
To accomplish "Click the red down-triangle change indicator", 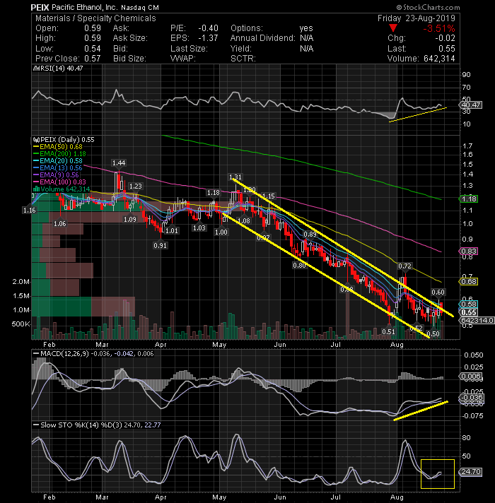I will 392,28.
